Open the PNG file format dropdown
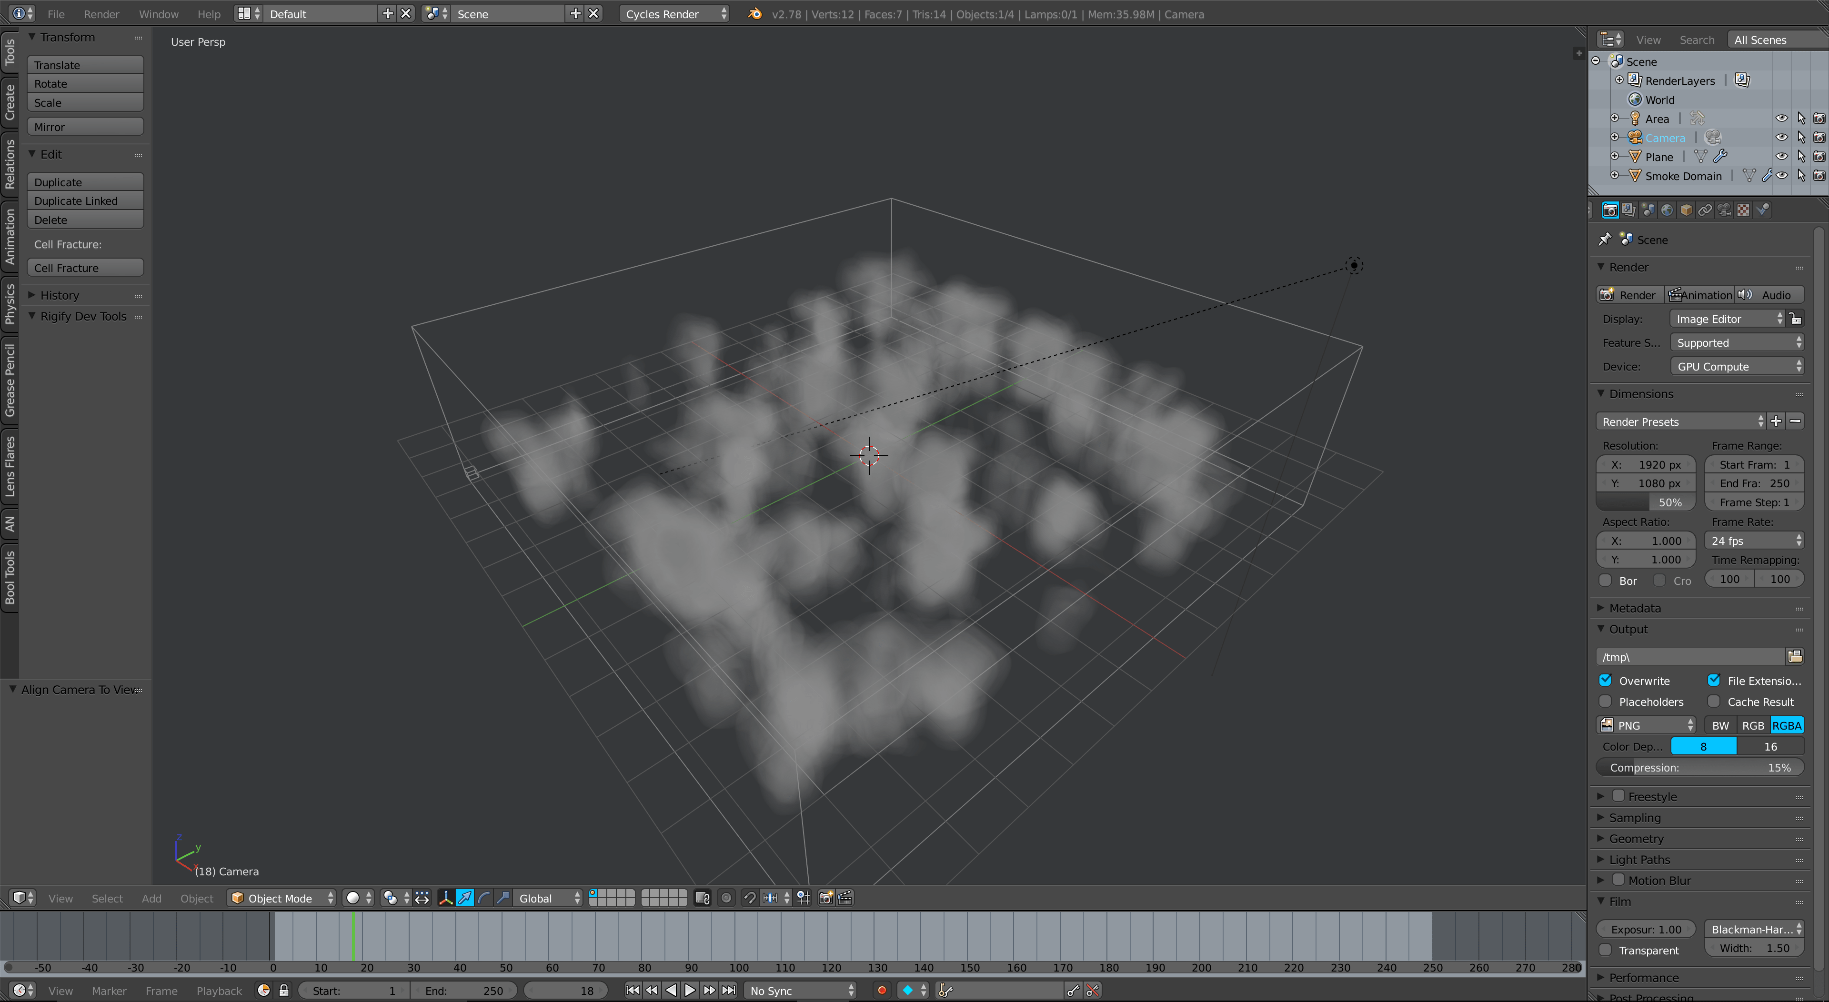The height and width of the screenshot is (1002, 1829). tap(1646, 725)
